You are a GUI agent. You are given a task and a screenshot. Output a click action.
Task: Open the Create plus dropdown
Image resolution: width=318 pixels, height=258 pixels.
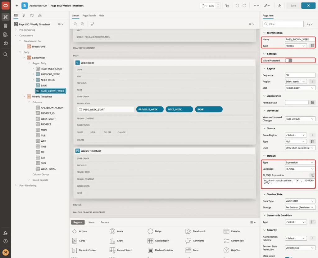tap(256, 6)
